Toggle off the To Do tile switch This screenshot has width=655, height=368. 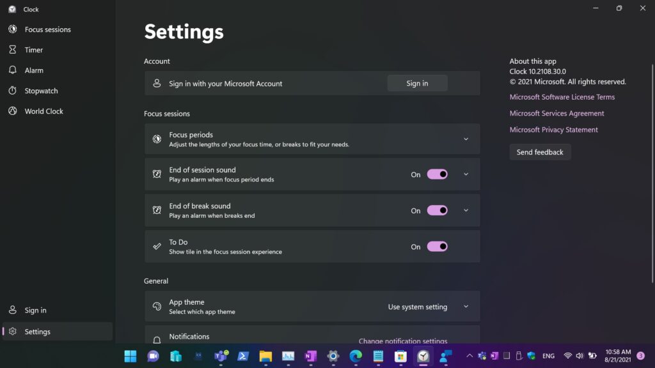[437, 247]
